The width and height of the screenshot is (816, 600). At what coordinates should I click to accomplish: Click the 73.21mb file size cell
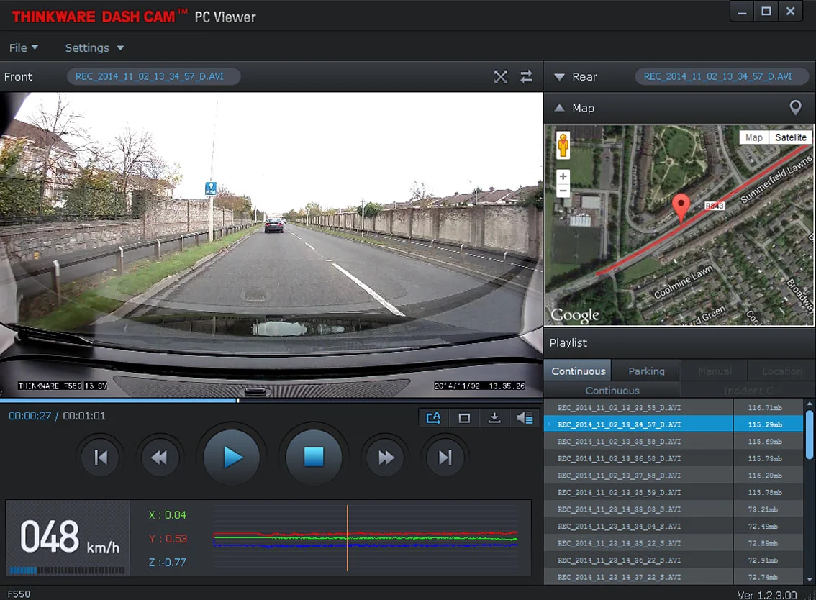[x=768, y=509]
